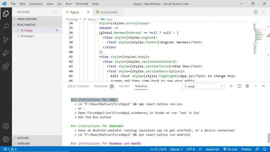Expand the OPEN EDITORS section
The image size is (270, 152).
point(38,19)
